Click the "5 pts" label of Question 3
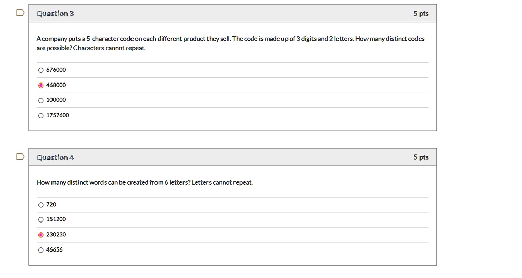 click(421, 14)
